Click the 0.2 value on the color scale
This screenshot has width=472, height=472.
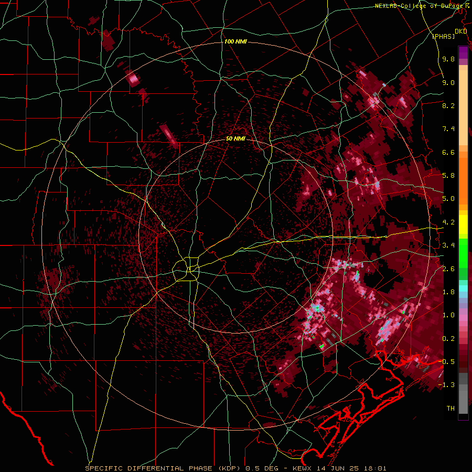coord(448,339)
